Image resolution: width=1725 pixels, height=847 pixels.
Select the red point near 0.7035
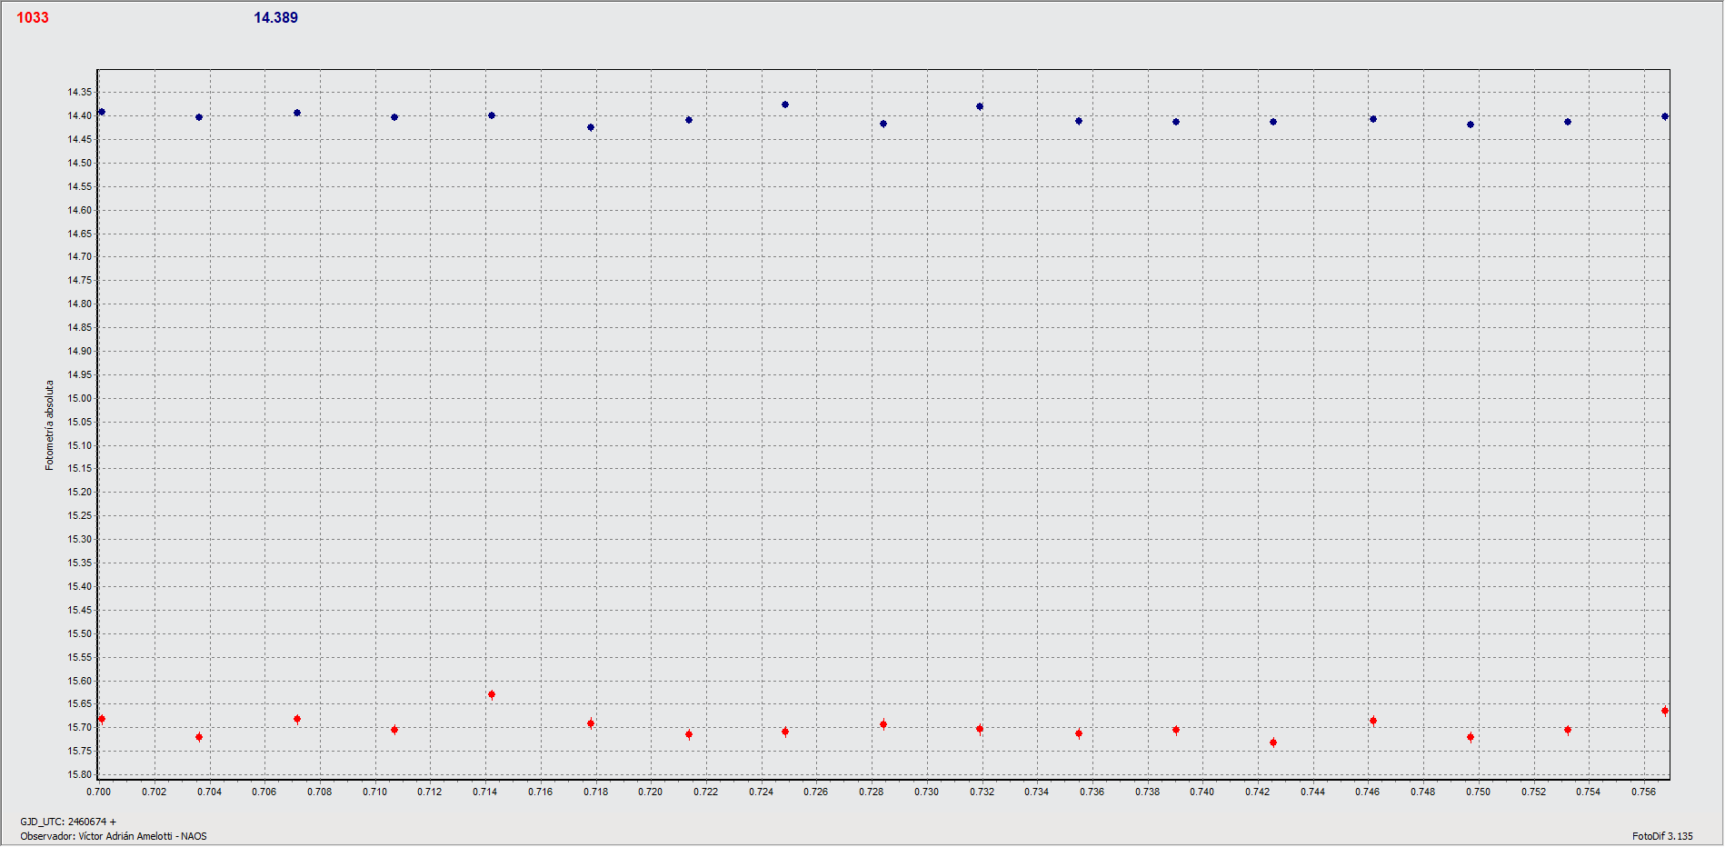pos(199,737)
